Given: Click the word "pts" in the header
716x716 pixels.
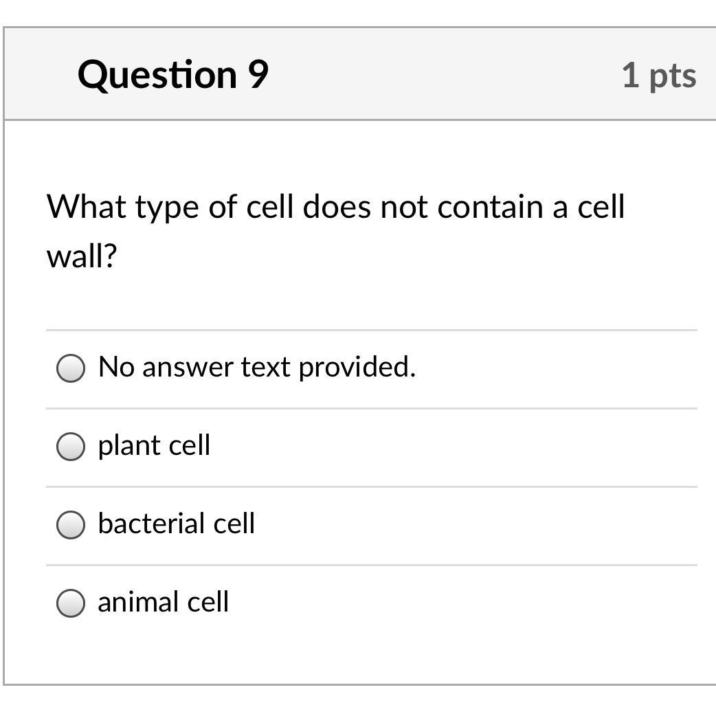Looking at the screenshot, I should click(673, 76).
